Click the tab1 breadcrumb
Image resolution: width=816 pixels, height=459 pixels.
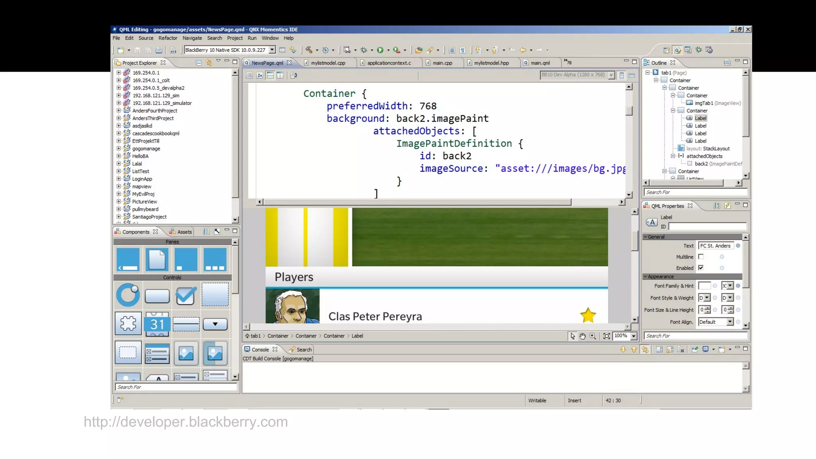(253, 336)
